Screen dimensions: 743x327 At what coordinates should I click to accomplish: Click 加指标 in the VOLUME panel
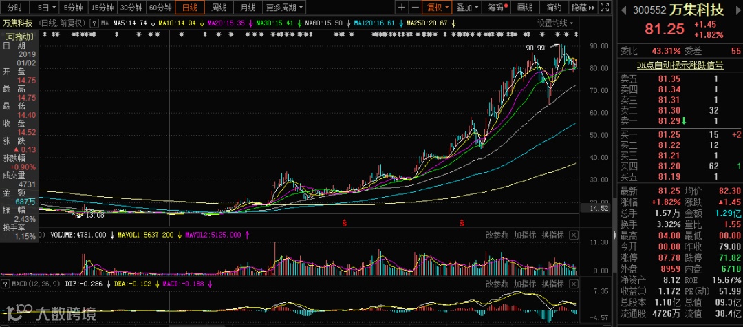point(524,235)
